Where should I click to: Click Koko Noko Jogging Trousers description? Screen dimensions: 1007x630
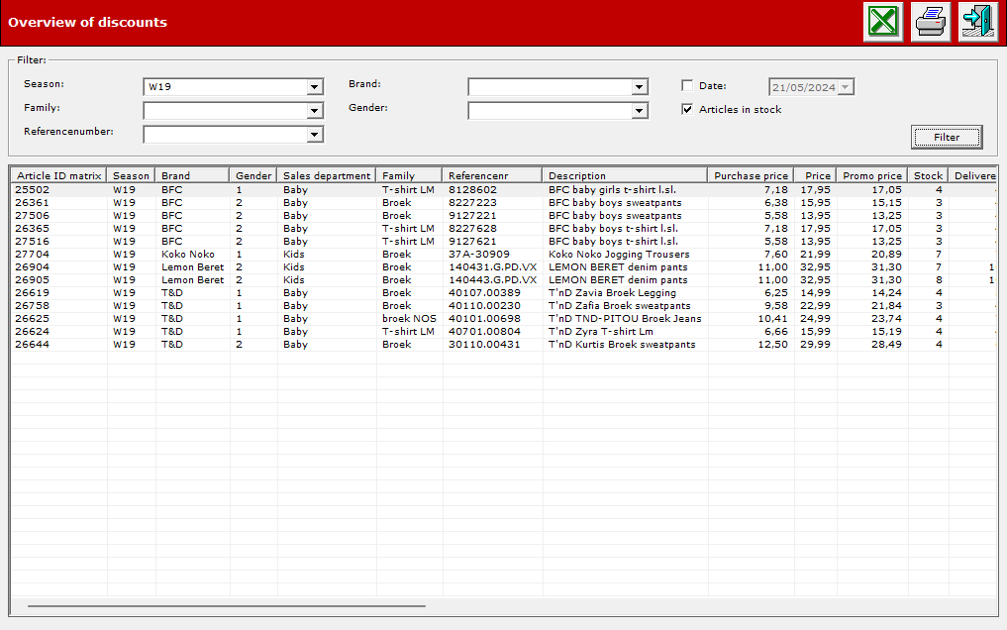619,254
